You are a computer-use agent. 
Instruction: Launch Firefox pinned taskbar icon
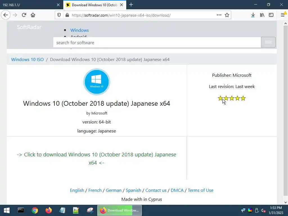(49, 210)
